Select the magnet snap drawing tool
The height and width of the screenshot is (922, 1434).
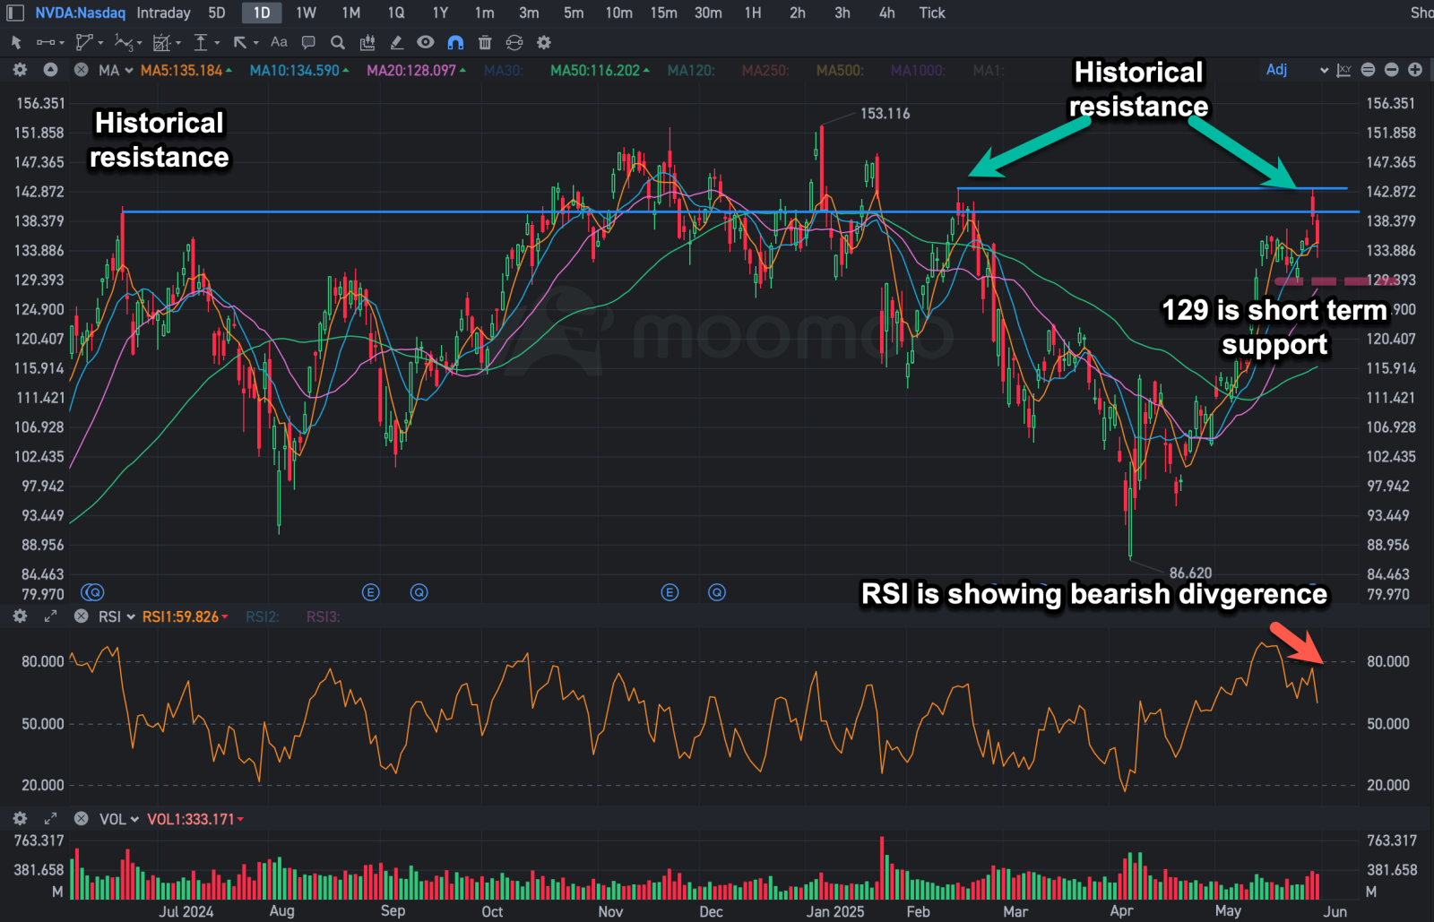455,42
